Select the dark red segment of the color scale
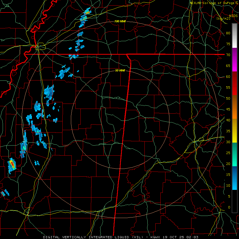The width and height of the screenshot is (239, 239). (x=234, y=83)
